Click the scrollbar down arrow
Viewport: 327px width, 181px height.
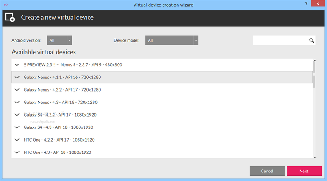coord(314,157)
